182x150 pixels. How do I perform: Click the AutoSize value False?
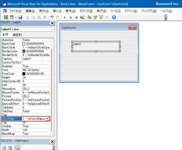(x=36, y=40)
